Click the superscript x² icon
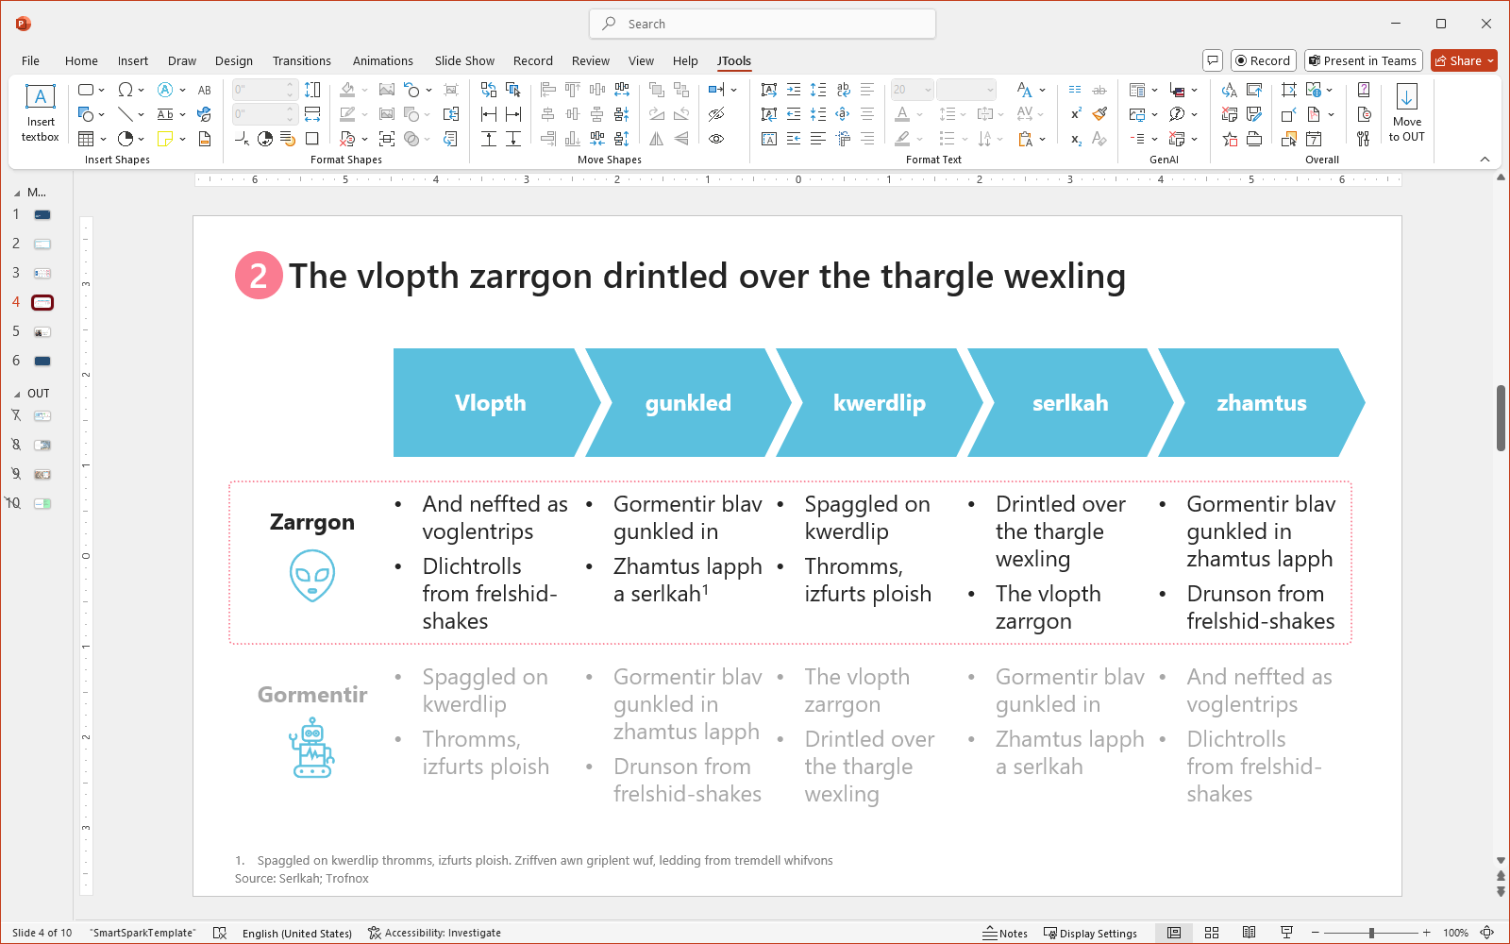The image size is (1510, 944). [1076, 114]
